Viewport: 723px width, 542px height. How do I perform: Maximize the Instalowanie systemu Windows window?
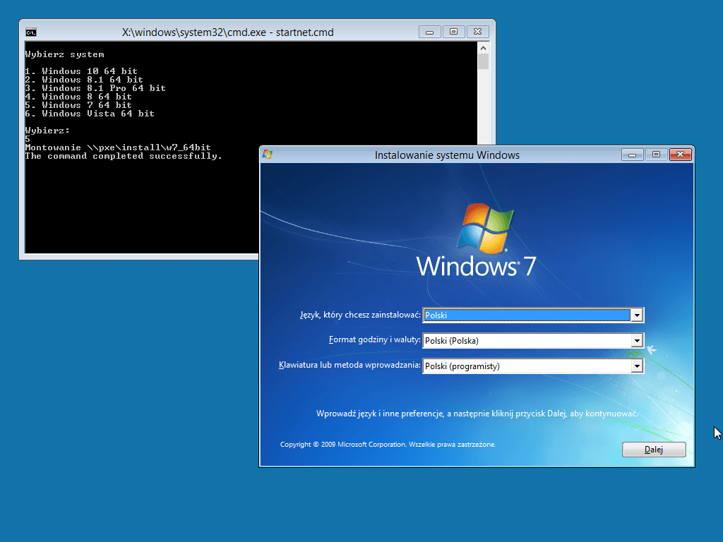(656, 155)
